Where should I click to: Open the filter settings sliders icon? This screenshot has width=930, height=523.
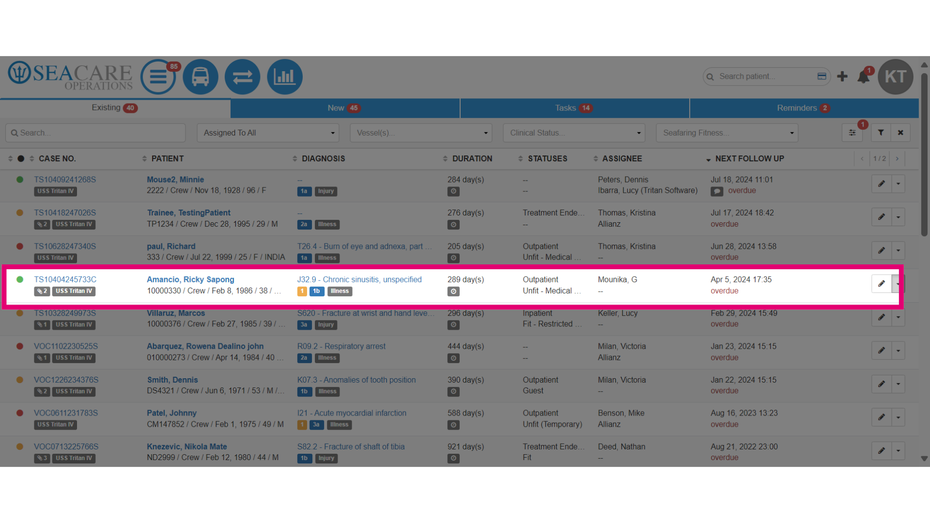(x=852, y=133)
